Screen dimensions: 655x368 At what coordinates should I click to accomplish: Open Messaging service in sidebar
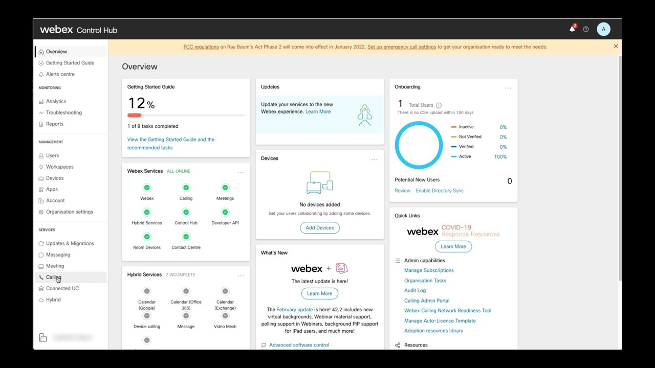pos(71,255)
